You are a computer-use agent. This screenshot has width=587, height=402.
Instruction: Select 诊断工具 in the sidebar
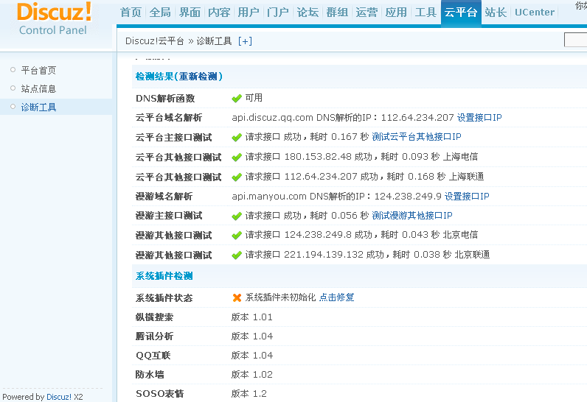(x=38, y=107)
